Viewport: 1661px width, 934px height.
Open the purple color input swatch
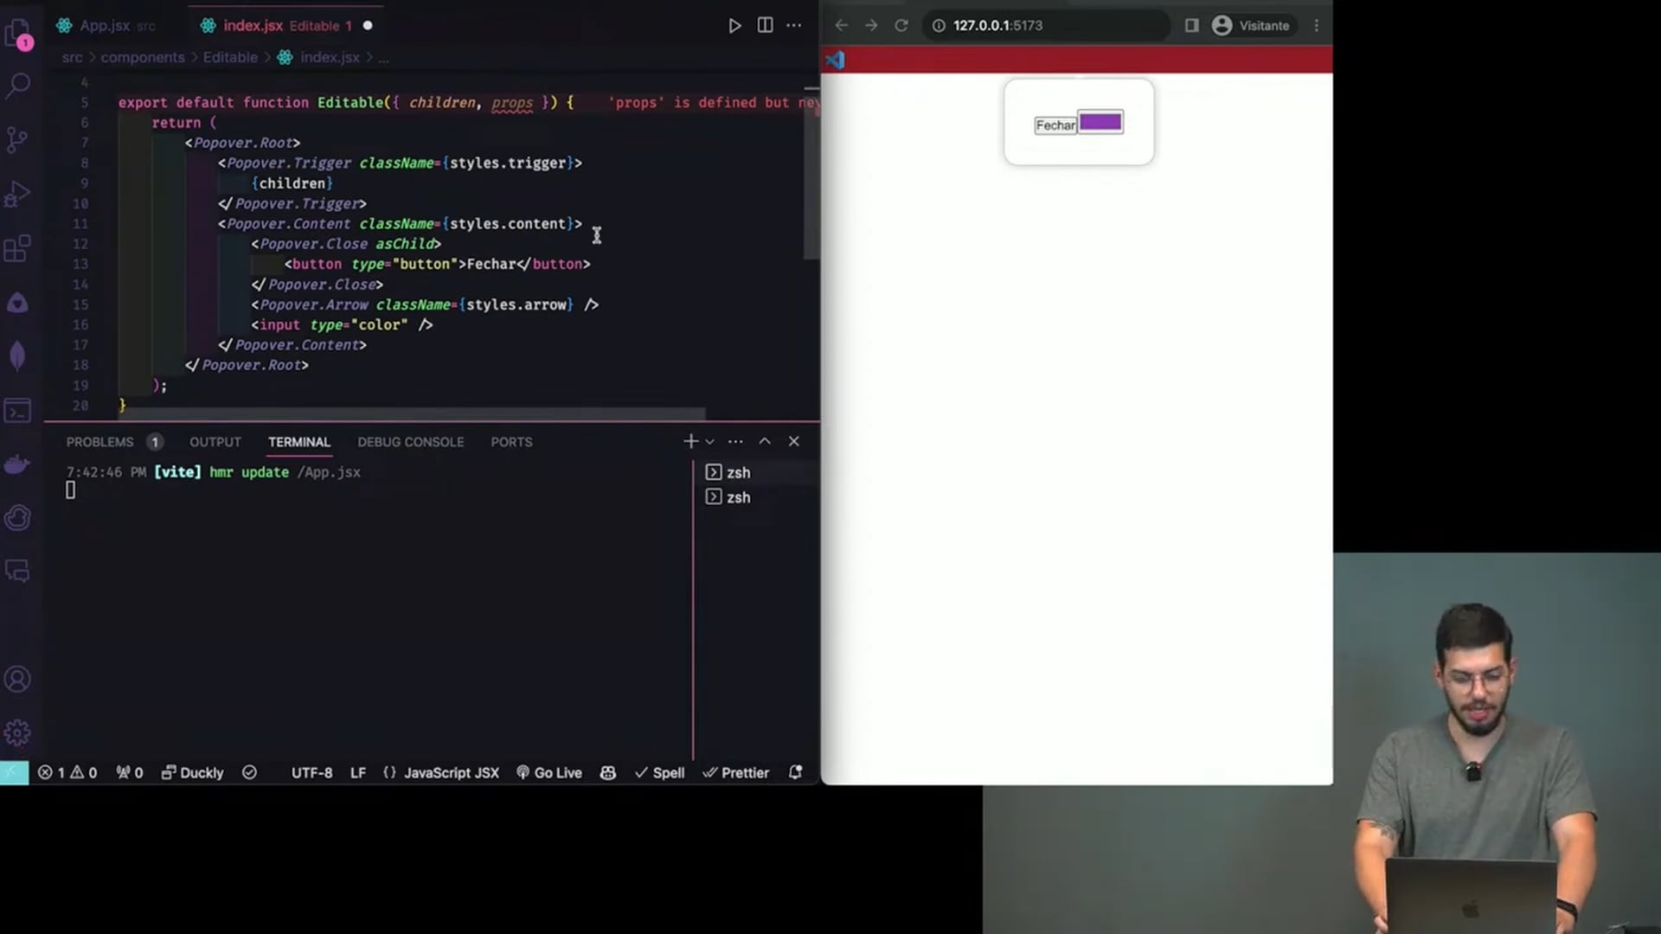pyautogui.click(x=1100, y=122)
